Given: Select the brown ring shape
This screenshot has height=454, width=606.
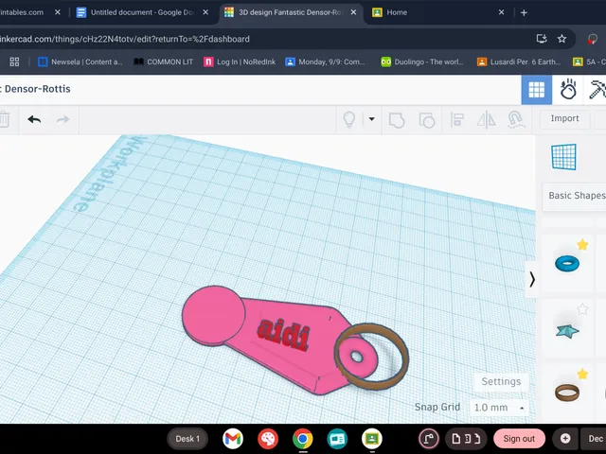Looking at the screenshot, I should coord(567,393).
